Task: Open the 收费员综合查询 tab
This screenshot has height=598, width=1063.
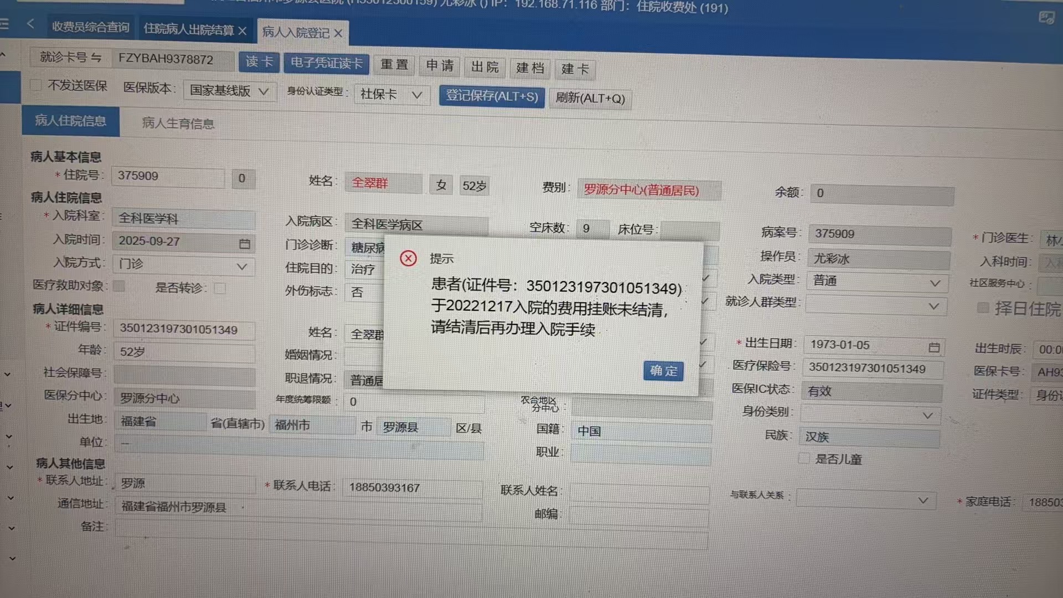Action: tap(90, 27)
